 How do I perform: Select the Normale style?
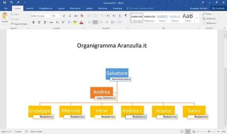click(x=137, y=18)
